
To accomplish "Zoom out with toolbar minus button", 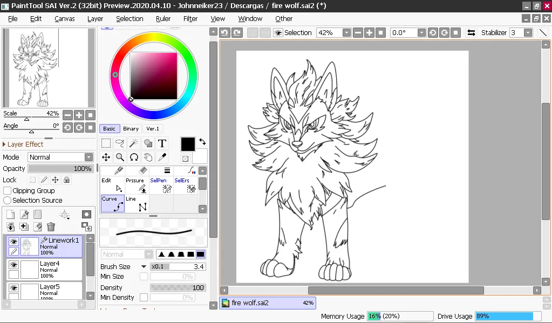I will 358,33.
